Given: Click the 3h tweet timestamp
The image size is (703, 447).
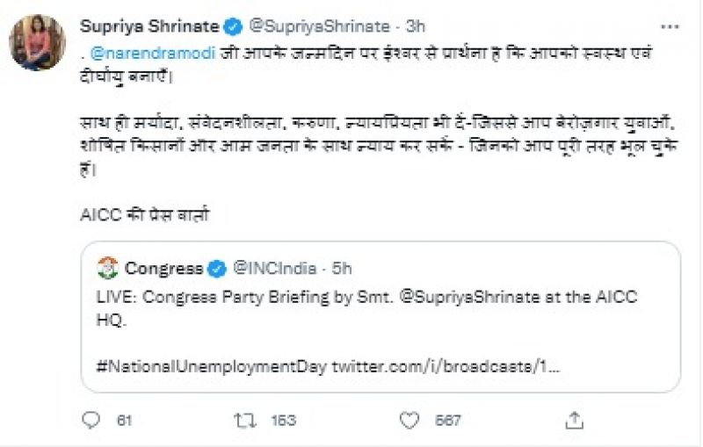Looking at the screenshot, I should [416, 26].
